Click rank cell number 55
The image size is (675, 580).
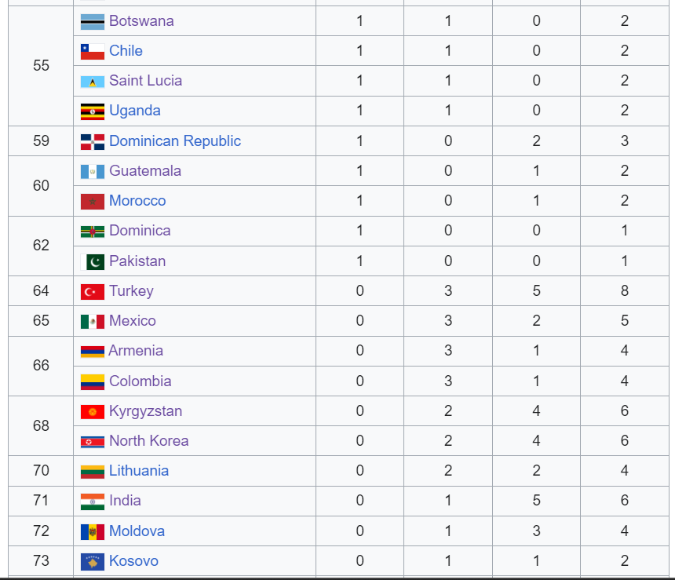coord(41,66)
